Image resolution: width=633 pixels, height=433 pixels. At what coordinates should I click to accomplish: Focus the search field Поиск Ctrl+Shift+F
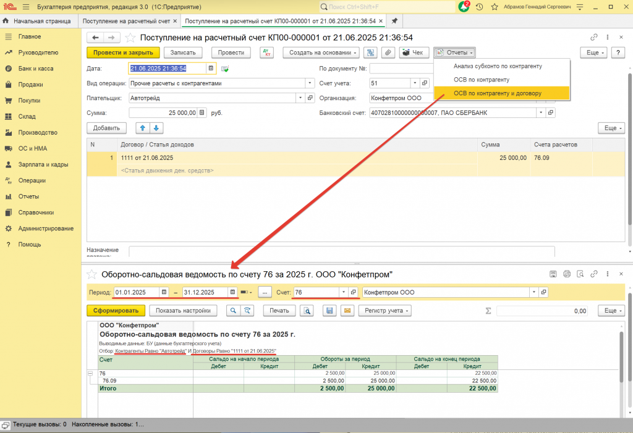click(x=388, y=7)
